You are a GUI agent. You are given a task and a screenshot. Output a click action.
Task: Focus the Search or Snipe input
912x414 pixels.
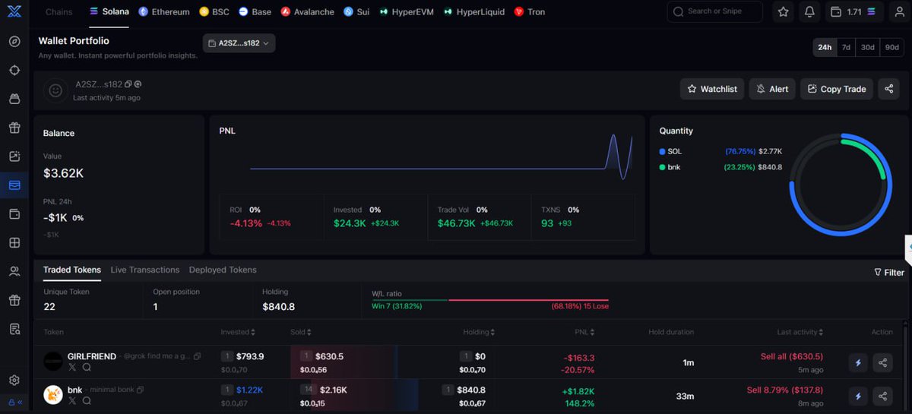[x=715, y=11]
